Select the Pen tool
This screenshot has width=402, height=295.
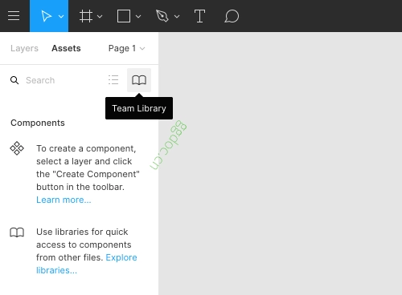pos(162,16)
